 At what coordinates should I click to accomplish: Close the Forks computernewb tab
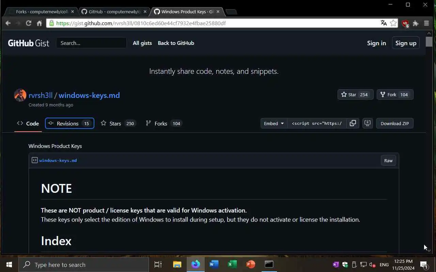[x=72, y=12]
